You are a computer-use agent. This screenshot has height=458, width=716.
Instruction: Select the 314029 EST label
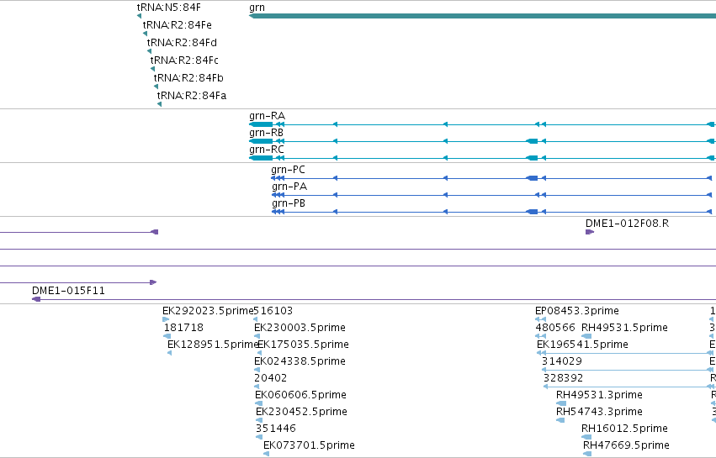click(x=562, y=361)
